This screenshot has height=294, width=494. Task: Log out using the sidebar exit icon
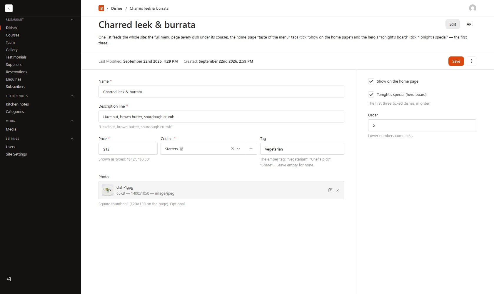9,279
